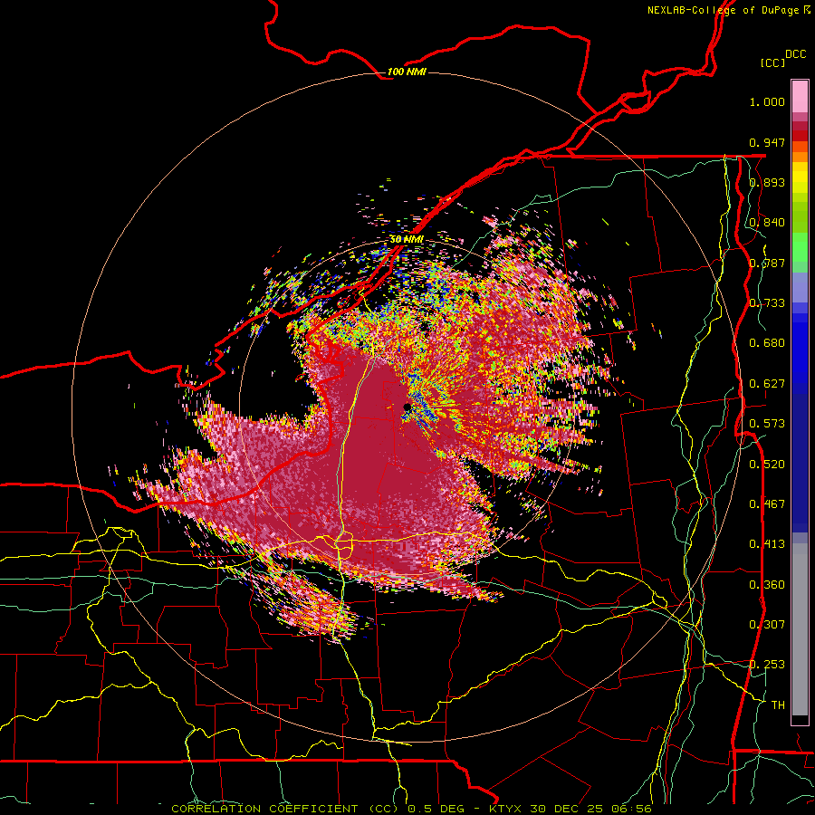Click the TH threshold label
This screenshot has height=815, width=815.
(x=778, y=705)
